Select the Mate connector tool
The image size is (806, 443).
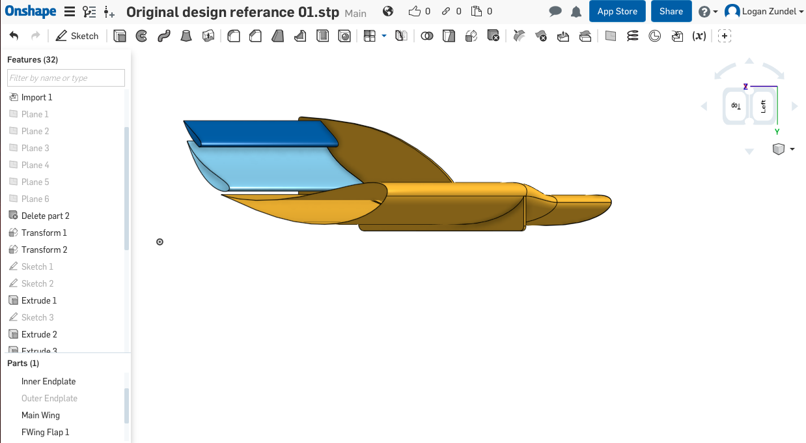[x=655, y=36]
